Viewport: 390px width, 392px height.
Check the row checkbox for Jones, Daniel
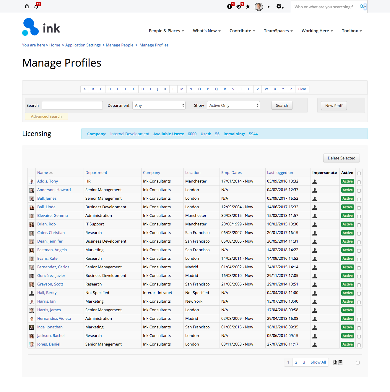click(x=359, y=345)
